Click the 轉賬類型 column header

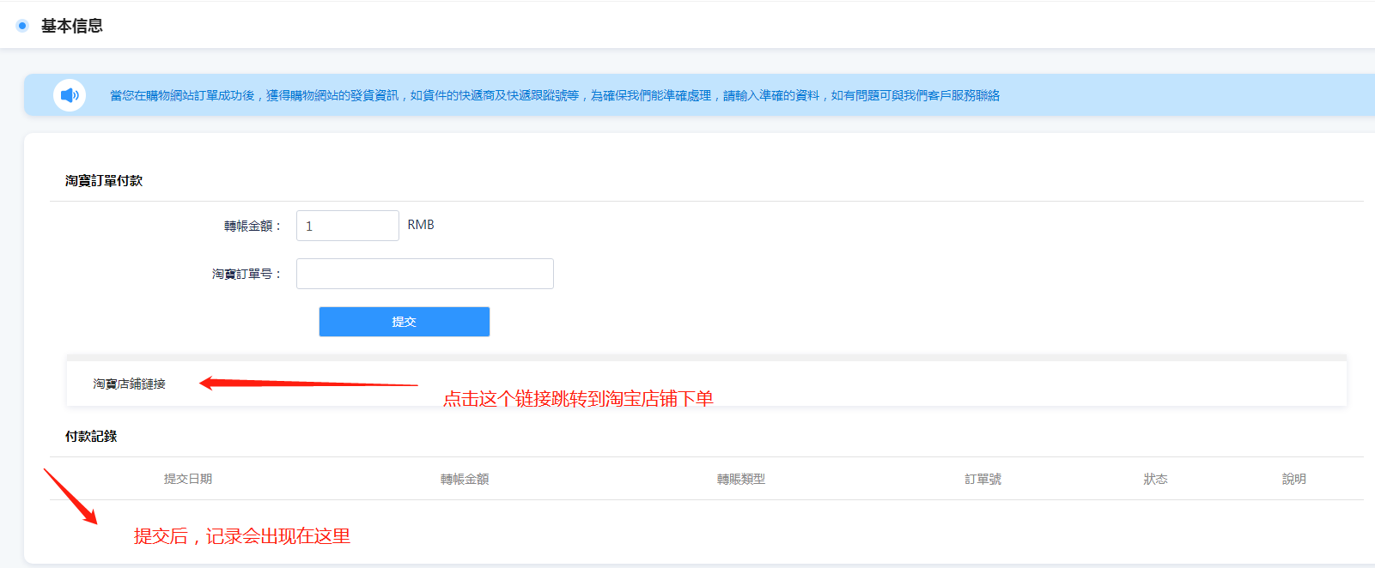741,479
